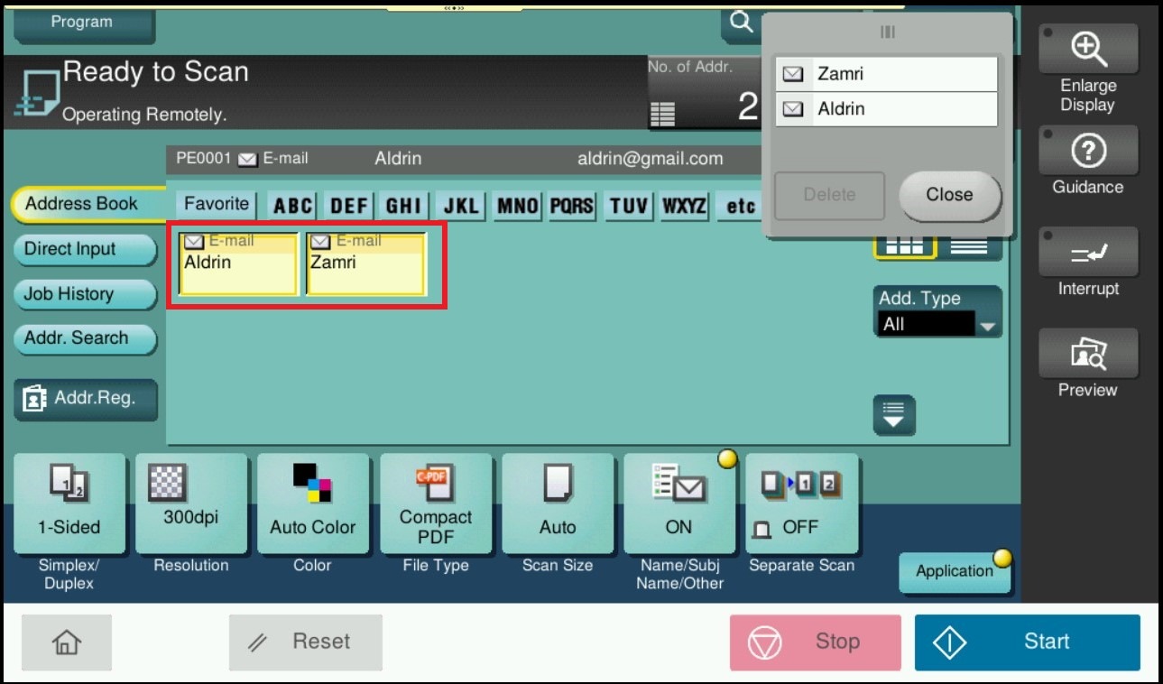Open the Preview icon
The image size is (1163, 684).
pos(1087,354)
